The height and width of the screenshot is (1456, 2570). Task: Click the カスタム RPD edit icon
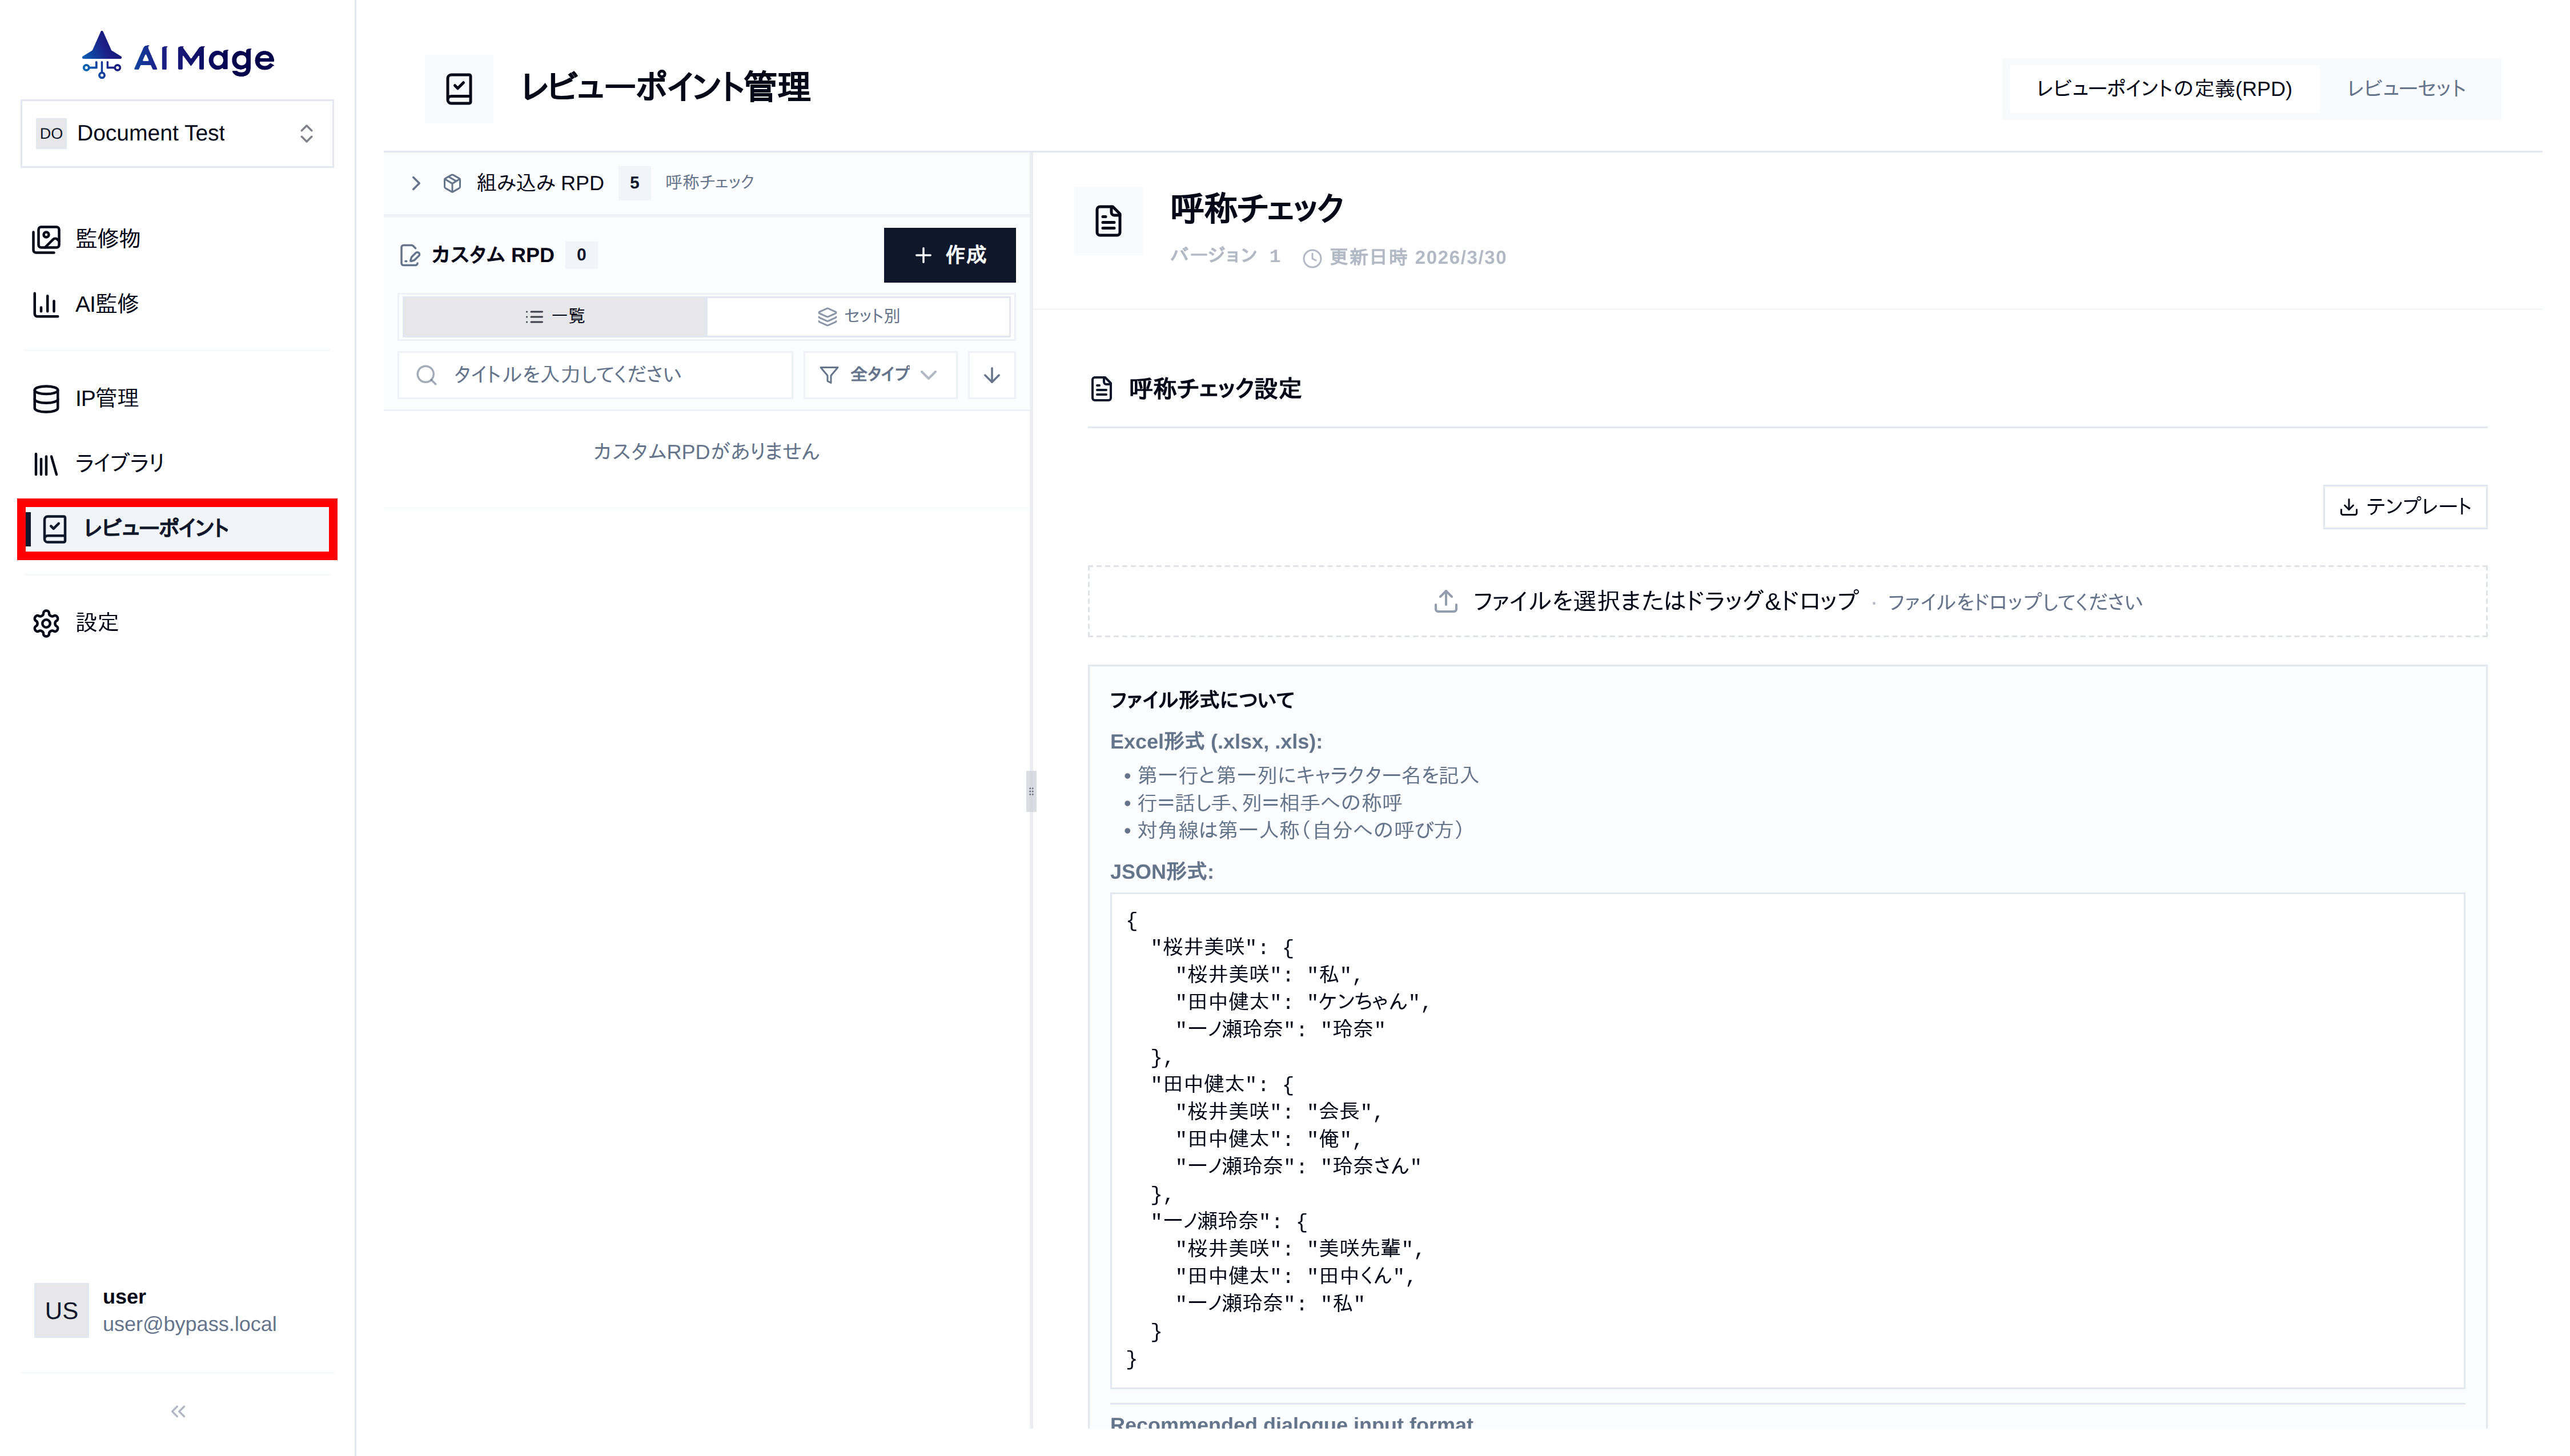pos(410,256)
